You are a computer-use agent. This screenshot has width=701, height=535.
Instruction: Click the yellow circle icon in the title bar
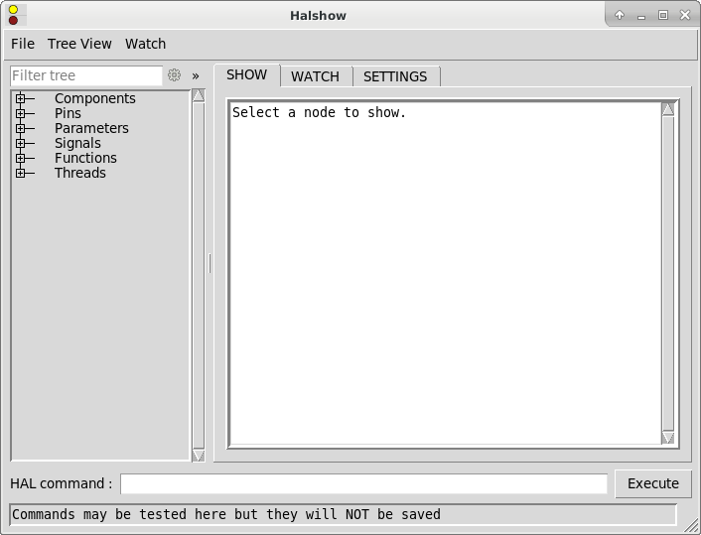[13, 10]
